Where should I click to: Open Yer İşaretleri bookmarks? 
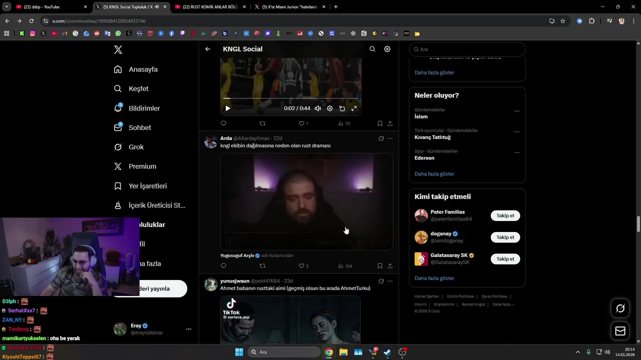pyautogui.click(x=140, y=186)
